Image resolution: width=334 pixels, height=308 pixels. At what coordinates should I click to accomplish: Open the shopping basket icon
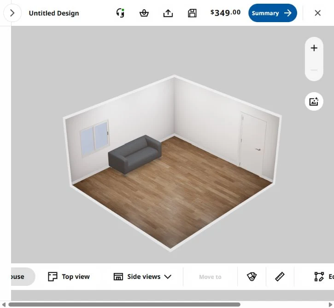(144, 13)
